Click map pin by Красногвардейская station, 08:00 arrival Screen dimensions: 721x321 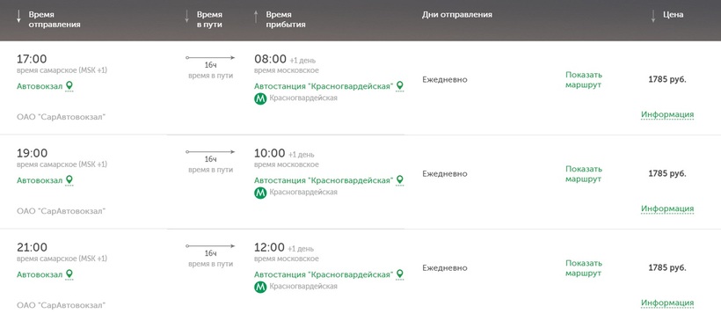click(x=399, y=85)
